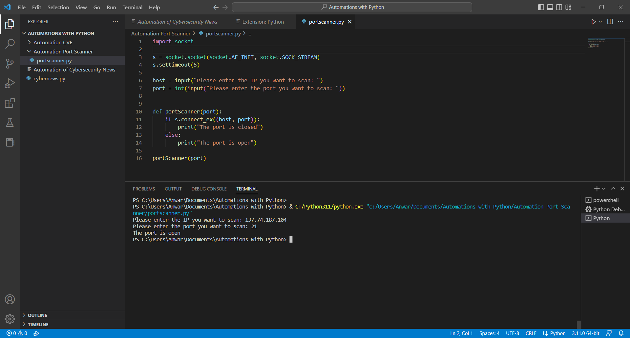Select the Python terminal entry
Image resolution: width=630 pixels, height=338 pixels.
(606, 218)
